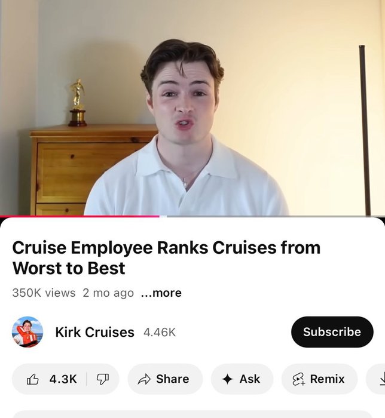
Task: Tap the Remix icon
Action: coord(298,379)
